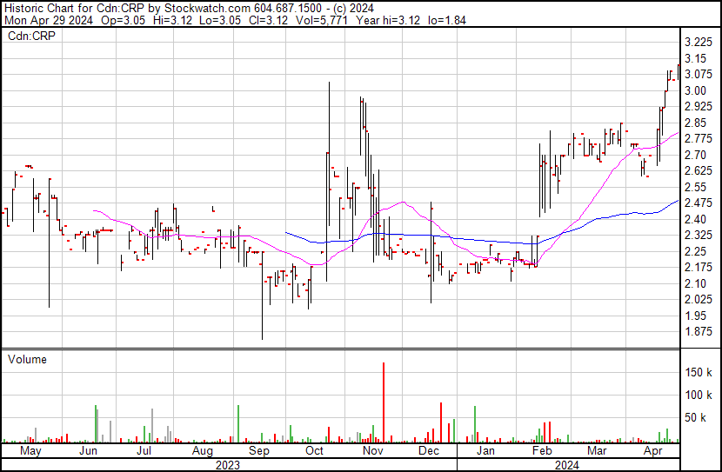722x472 pixels.
Task: Click the 1.875 price axis label
Action: (x=699, y=332)
